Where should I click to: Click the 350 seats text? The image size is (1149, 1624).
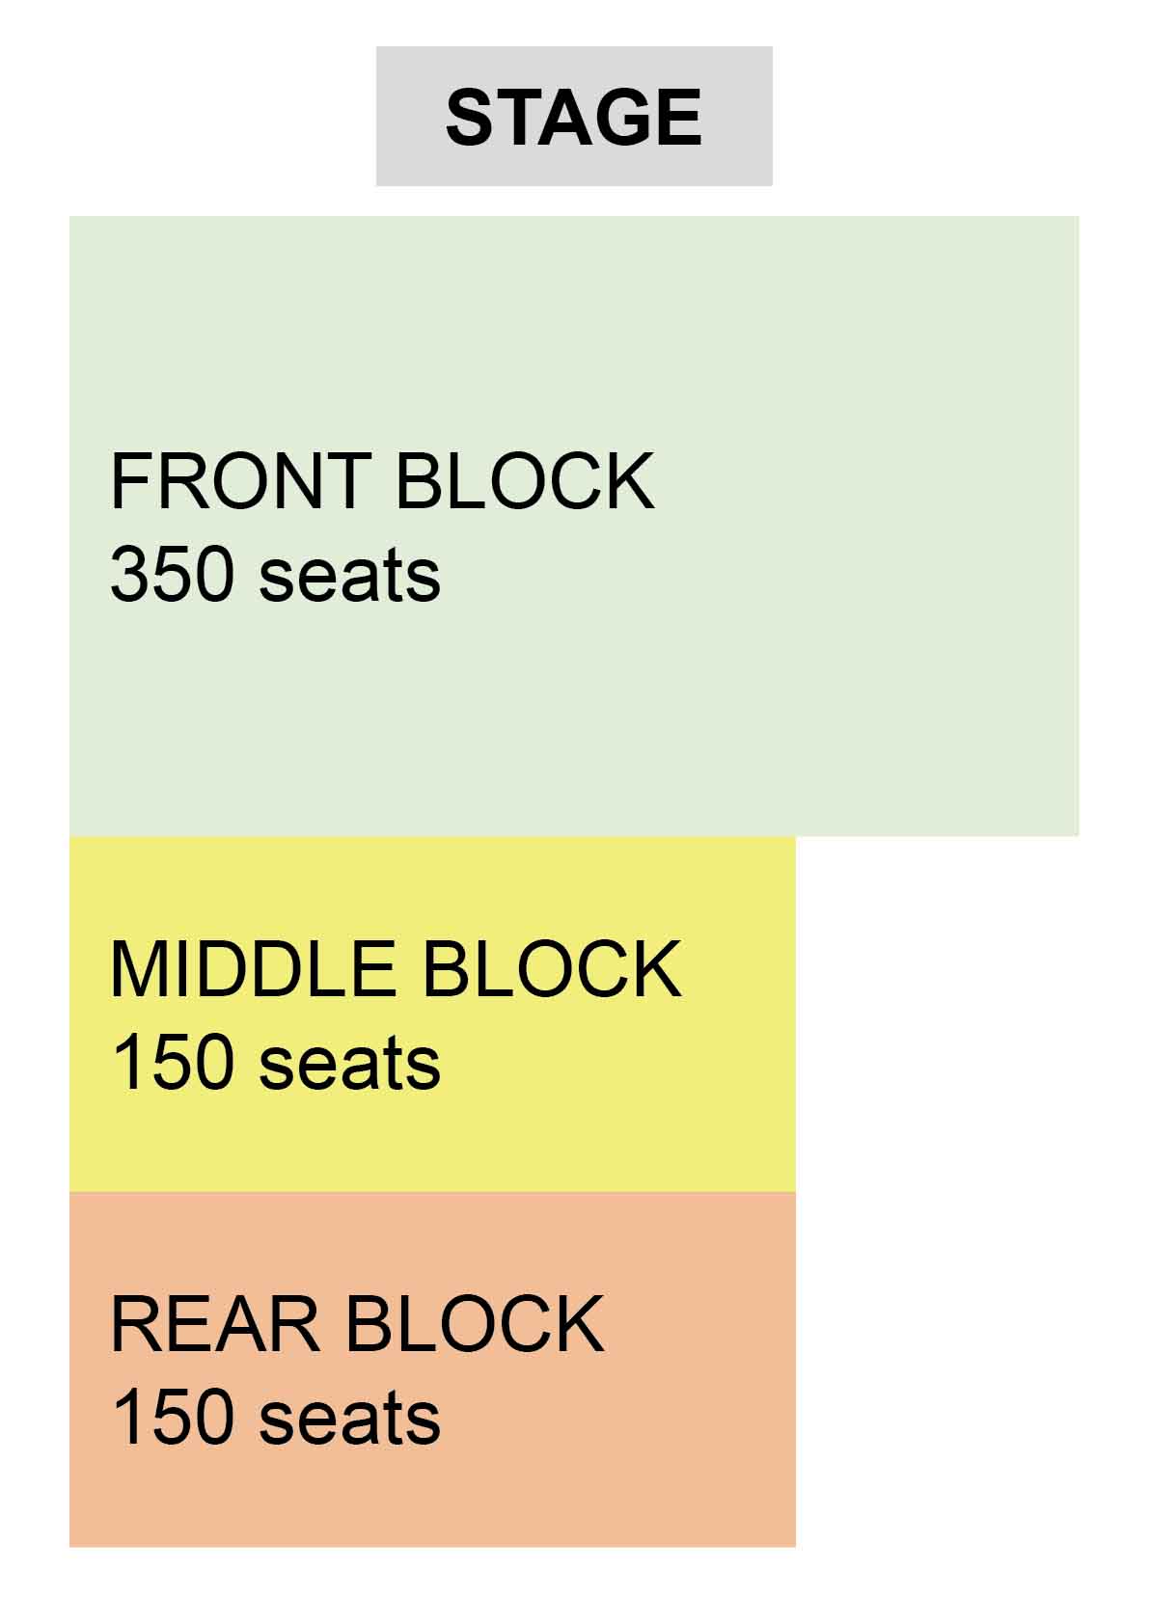click(275, 575)
